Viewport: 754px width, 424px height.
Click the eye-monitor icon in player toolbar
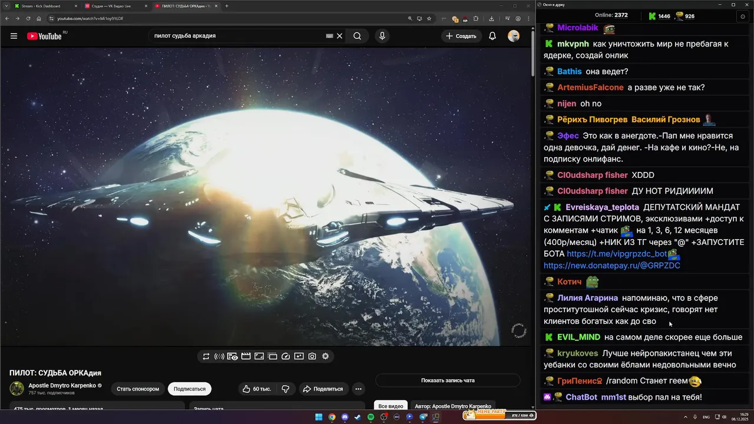point(233,356)
